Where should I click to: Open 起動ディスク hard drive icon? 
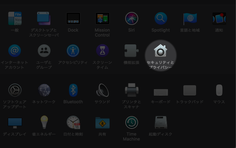[x=161, y=122]
